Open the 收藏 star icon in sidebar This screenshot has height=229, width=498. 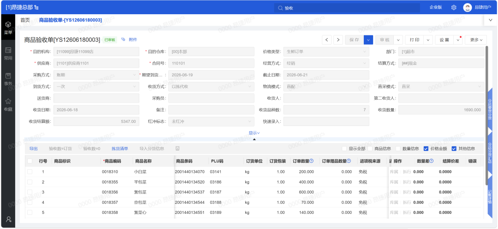pos(8,102)
